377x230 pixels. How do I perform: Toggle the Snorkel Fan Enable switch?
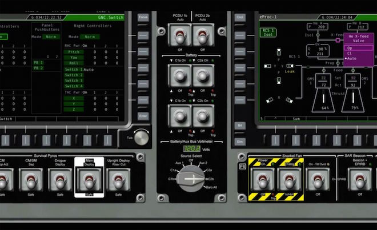289,179
